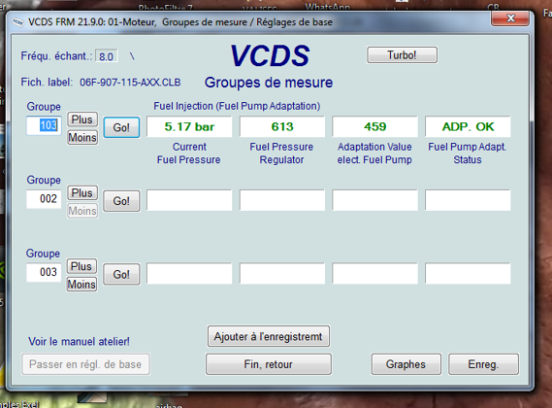The width and height of the screenshot is (552, 408).
Task: Click the Groupes de mesure heading
Action: pos(269,83)
